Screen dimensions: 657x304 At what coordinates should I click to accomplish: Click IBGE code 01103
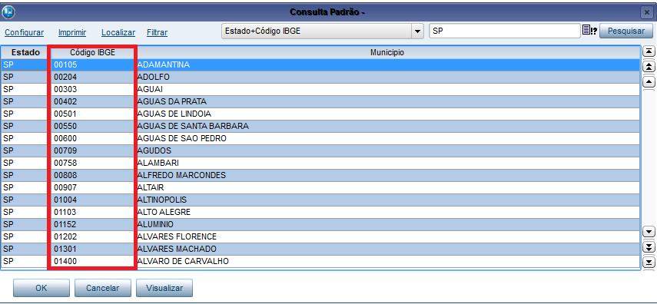pyautogui.click(x=65, y=212)
